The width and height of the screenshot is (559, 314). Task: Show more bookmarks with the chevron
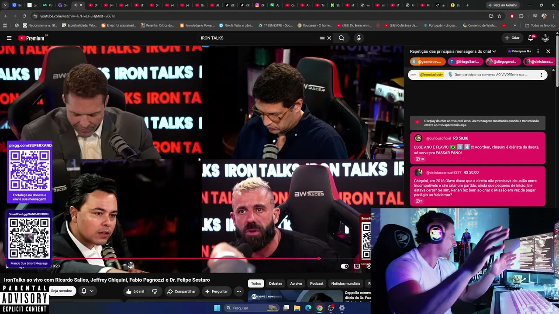[x=514, y=25]
